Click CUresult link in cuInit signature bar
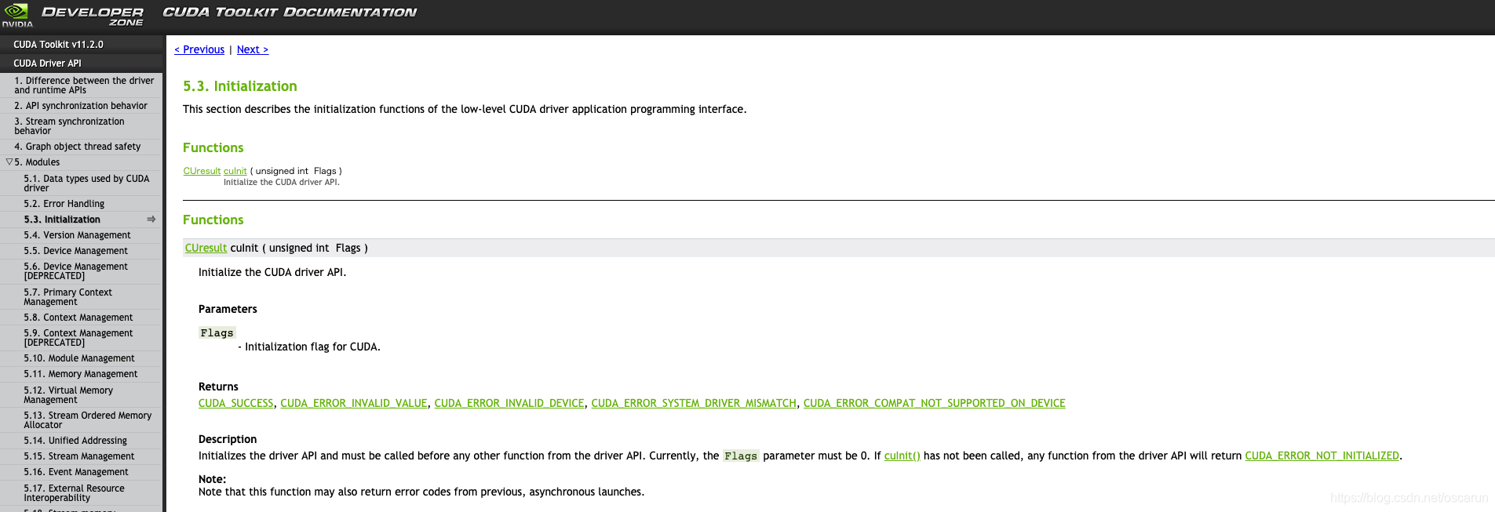 tap(206, 248)
